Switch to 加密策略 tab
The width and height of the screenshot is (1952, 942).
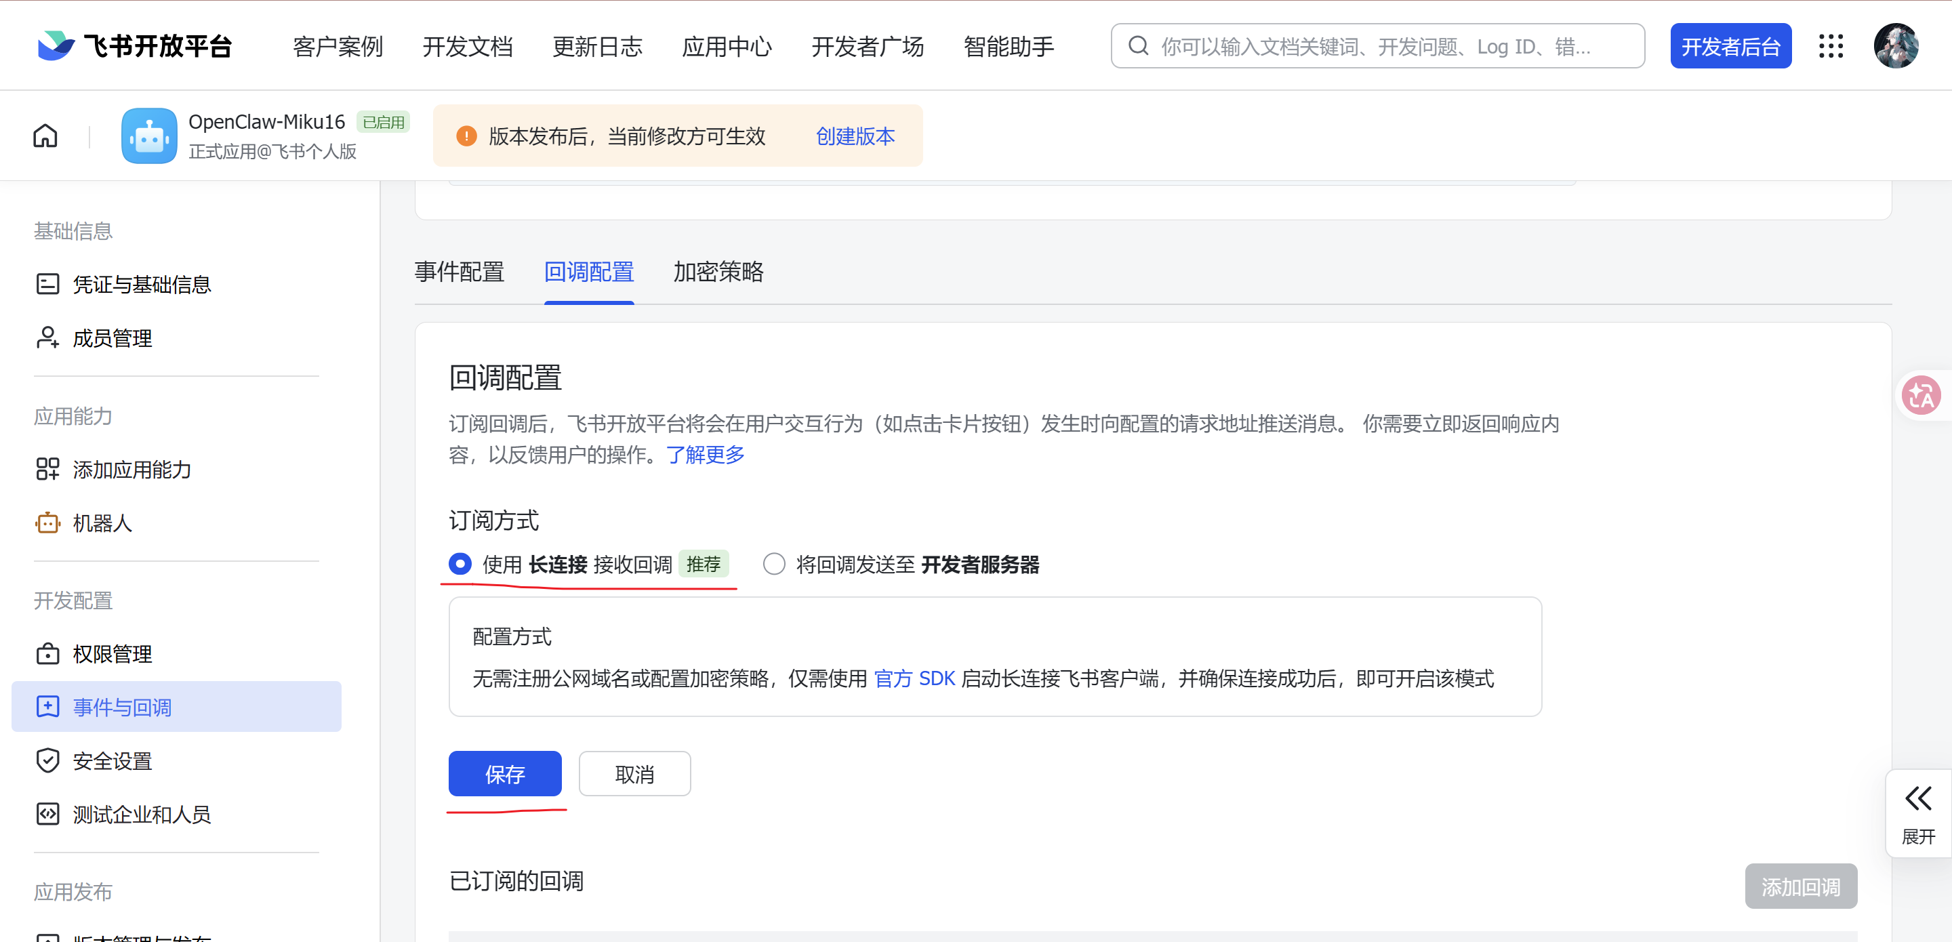[x=718, y=272]
